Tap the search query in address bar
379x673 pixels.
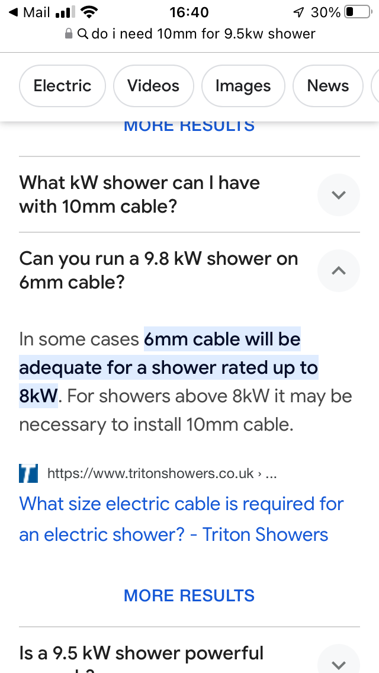point(203,34)
